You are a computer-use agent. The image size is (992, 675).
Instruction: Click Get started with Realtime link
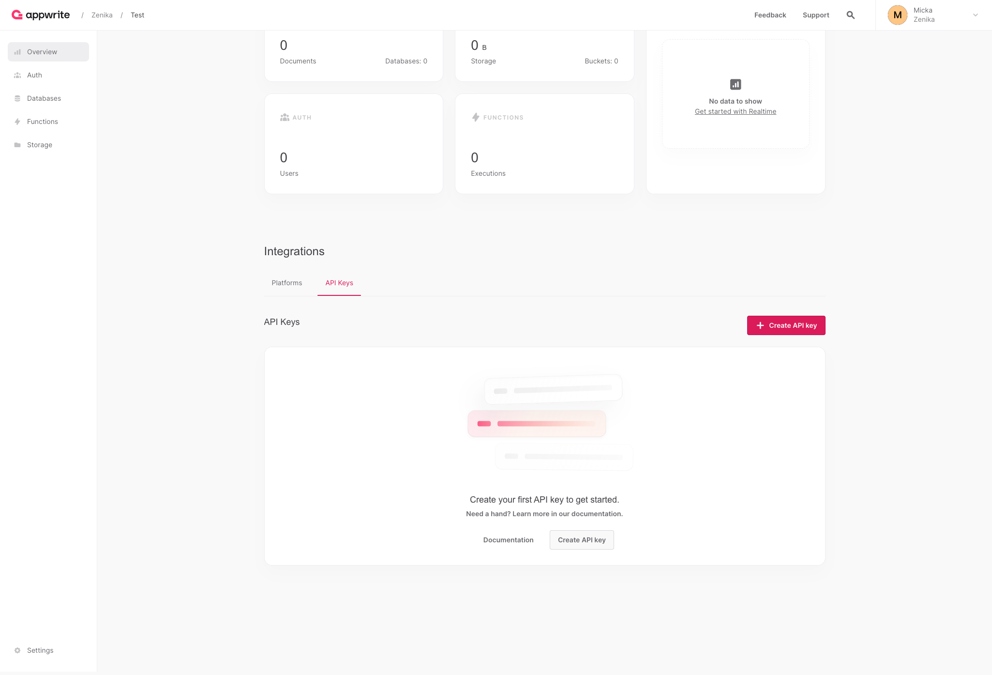point(736,111)
